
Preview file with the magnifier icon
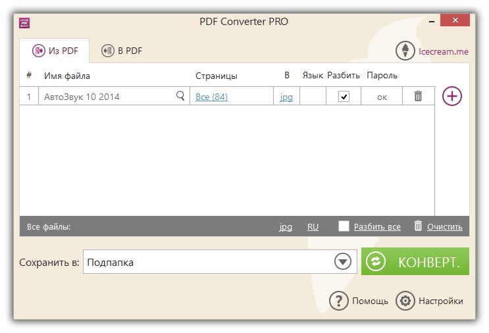[x=180, y=95]
